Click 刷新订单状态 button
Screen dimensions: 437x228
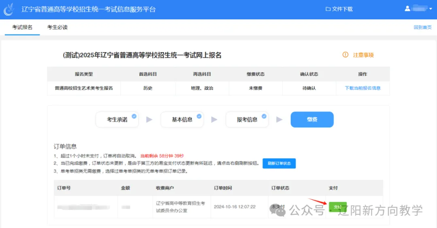(x=279, y=163)
